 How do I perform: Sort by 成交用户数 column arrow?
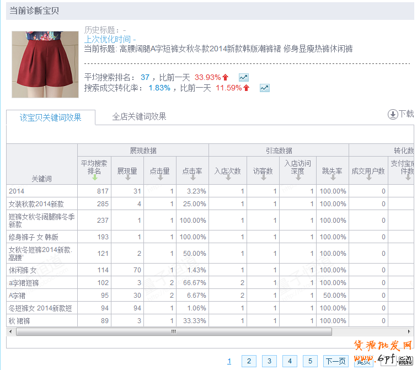coord(368,178)
